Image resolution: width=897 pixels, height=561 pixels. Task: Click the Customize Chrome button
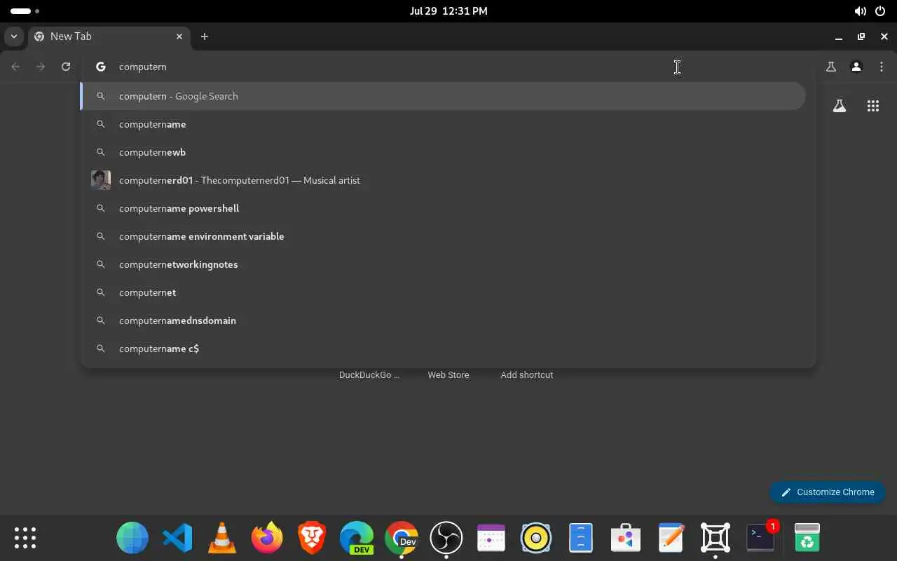click(x=827, y=492)
